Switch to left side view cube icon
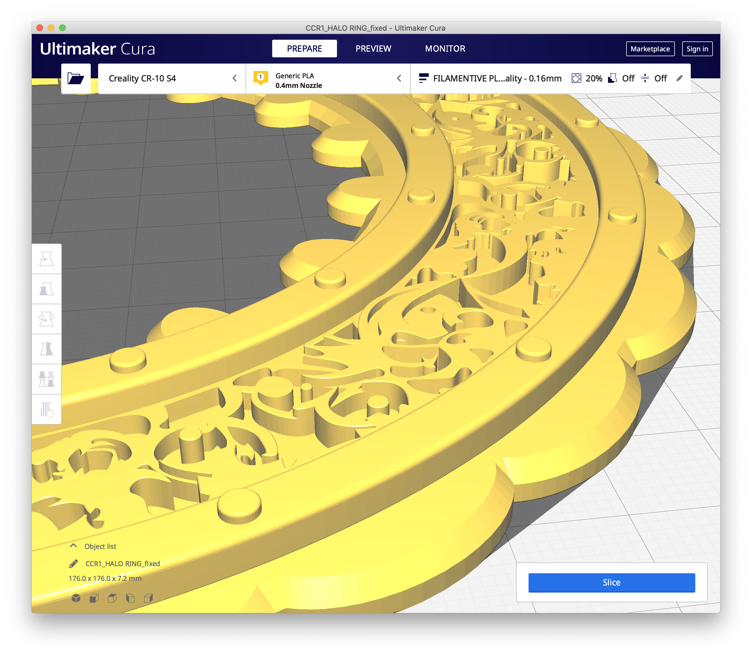The height and width of the screenshot is (655, 752). pos(130,598)
